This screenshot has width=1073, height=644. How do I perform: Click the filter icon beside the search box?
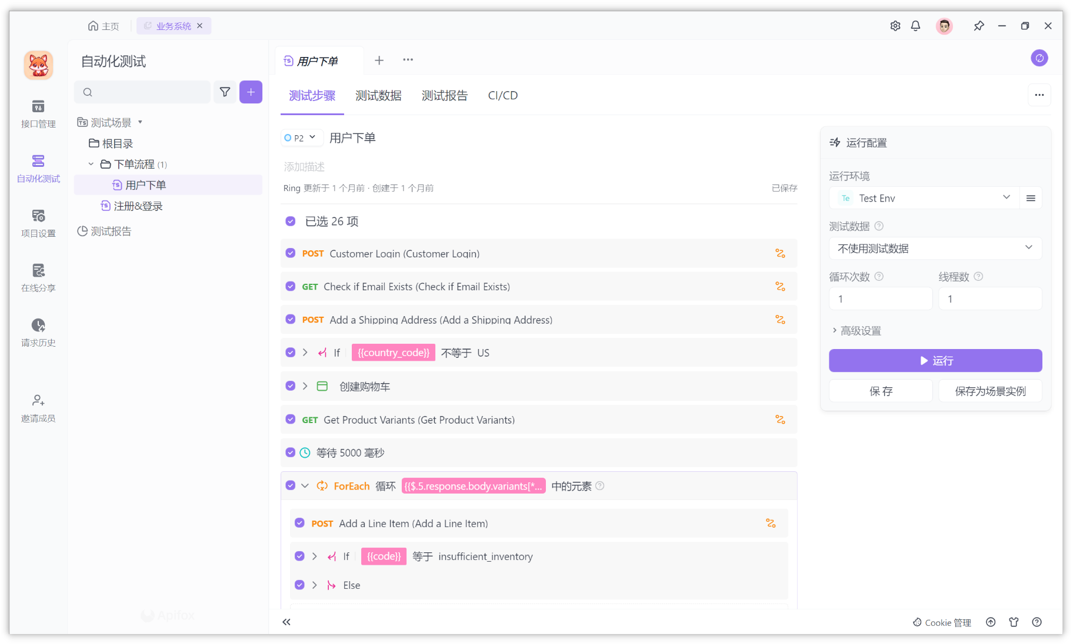pyautogui.click(x=225, y=92)
